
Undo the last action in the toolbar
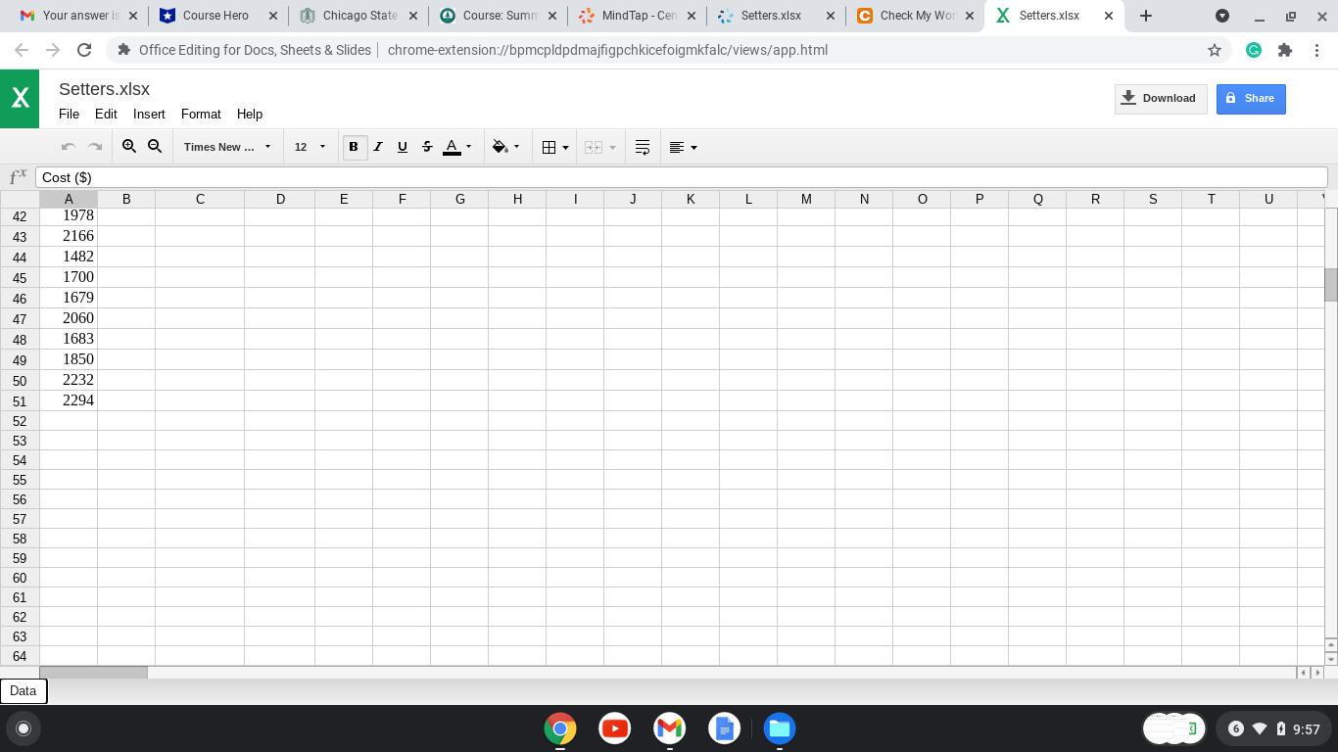pyautogui.click(x=69, y=147)
